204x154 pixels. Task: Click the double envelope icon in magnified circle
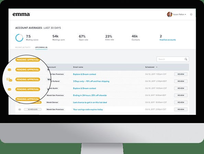pos(9,80)
